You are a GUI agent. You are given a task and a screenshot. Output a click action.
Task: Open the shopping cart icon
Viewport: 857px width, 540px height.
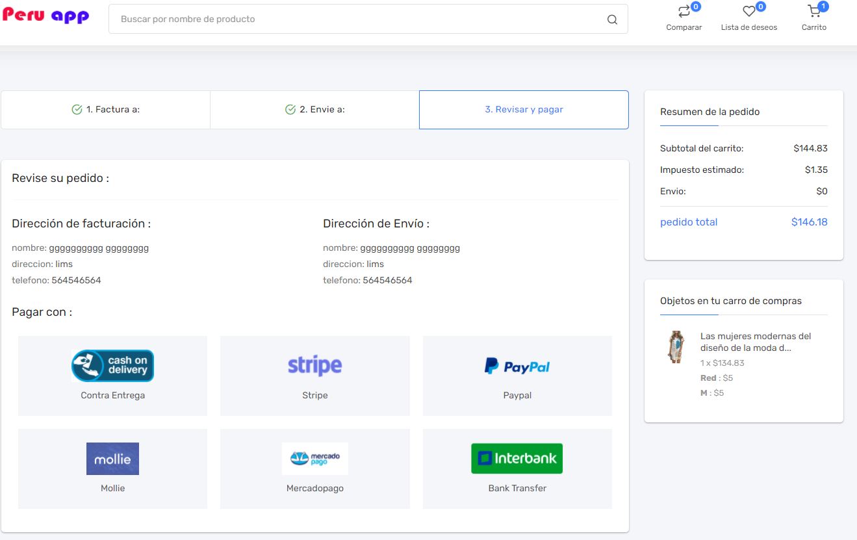pyautogui.click(x=813, y=12)
